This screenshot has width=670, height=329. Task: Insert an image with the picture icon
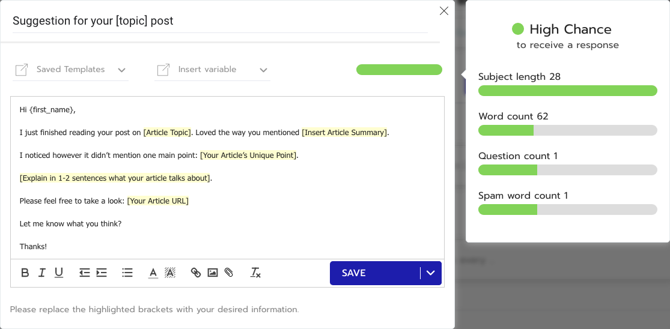pyautogui.click(x=212, y=273)
